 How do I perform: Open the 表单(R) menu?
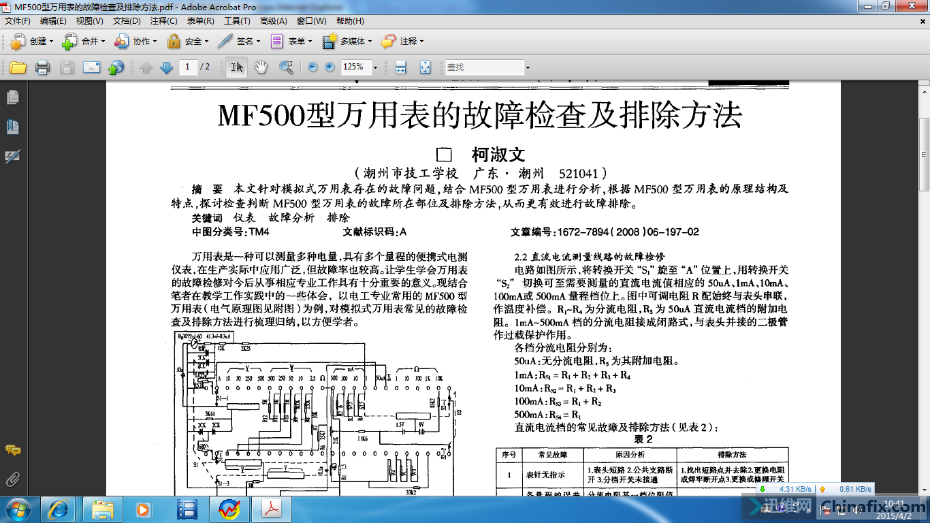tap(200, 21)
